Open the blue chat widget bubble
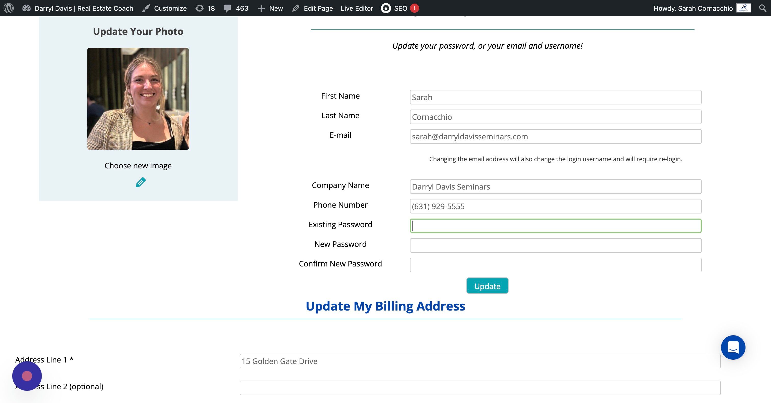Viewport: 771px width, 403px height. (x=733, y=347)
